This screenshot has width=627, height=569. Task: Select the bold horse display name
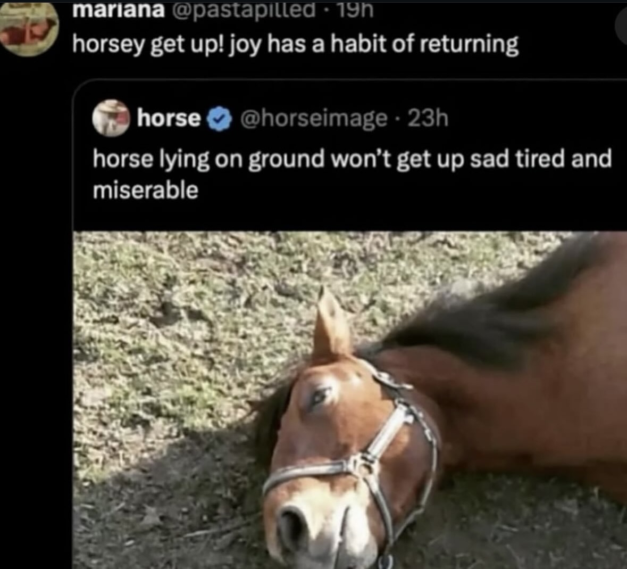pyautogui.click(x=169, y=119)
